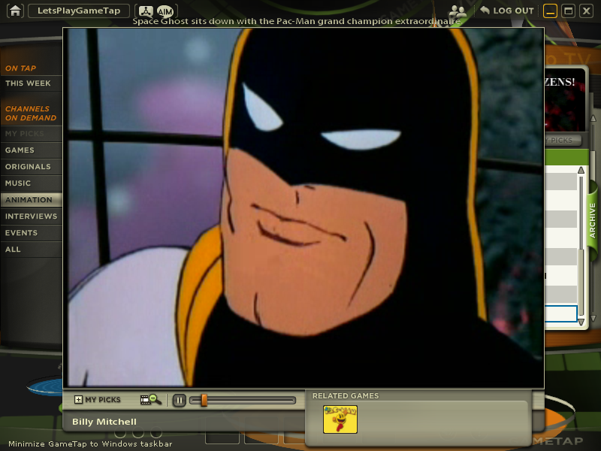This screenshot has width=601, height=451.
Task: Click the outer panel scroll down arrow
Action: point(593,318)
